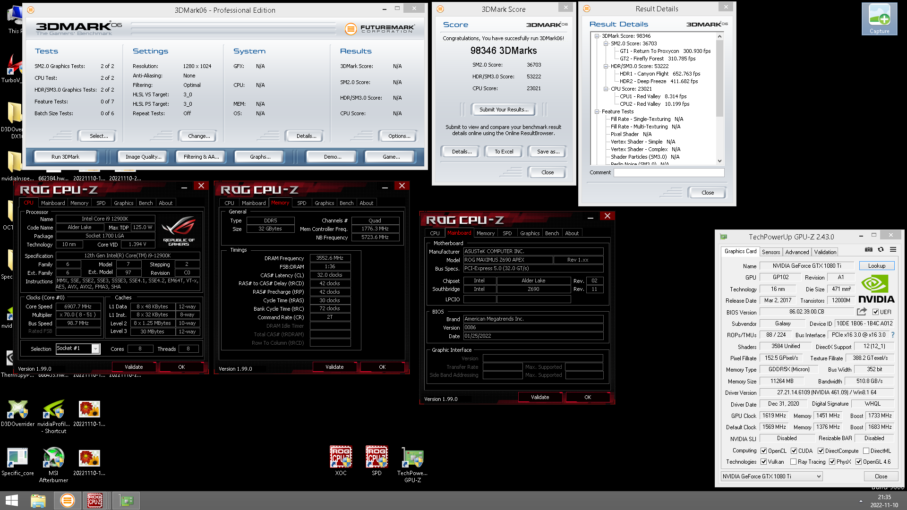Image resolution: width=907 pixels, height=510 pixels.
Task: Click the Bus Interface question mark icon
Action: pyautogui.click(x=892, y=335)
